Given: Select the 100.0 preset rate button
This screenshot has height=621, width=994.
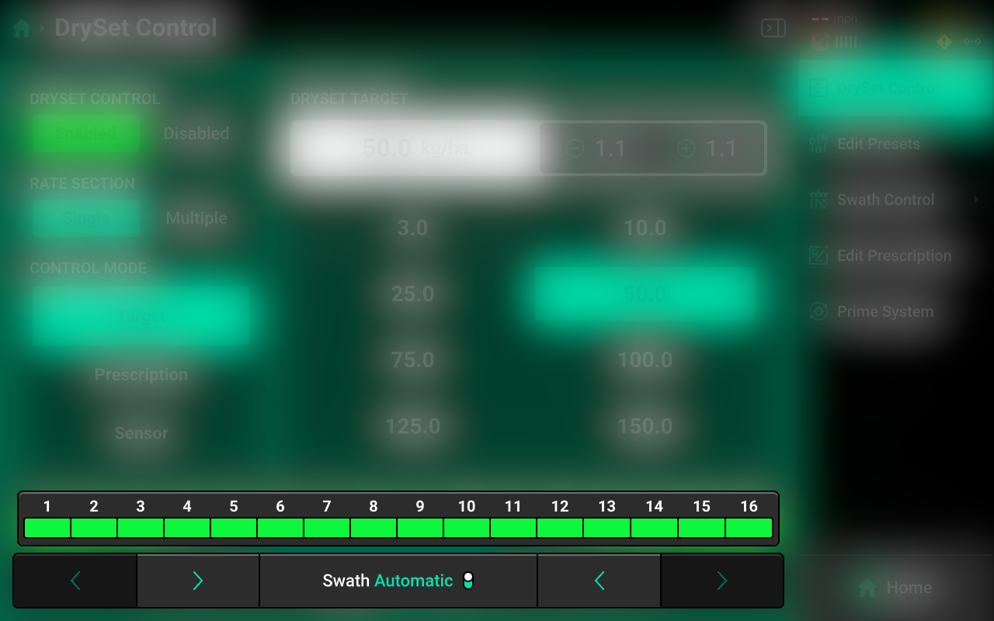Looking at the screenshot, I should 645,360.
